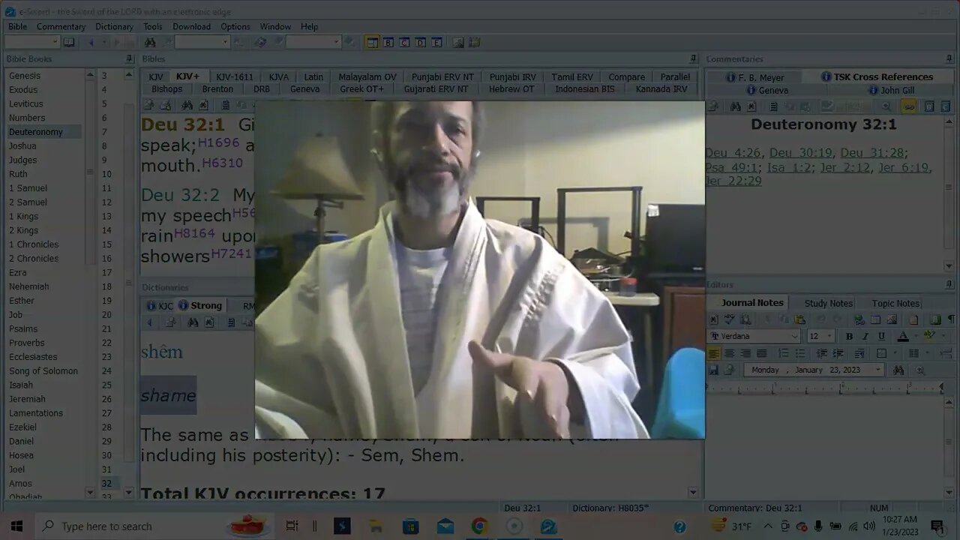Image resolution: width=960 pixels, height=540 pixels.
Task: Click the back arrow in Dictionaries toolbar
Action: click(149, 322)
